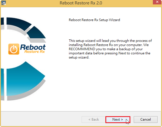Click the Next > button to continue setup
The height and width of the screenshot is (127, 162).
click(118, 120)
